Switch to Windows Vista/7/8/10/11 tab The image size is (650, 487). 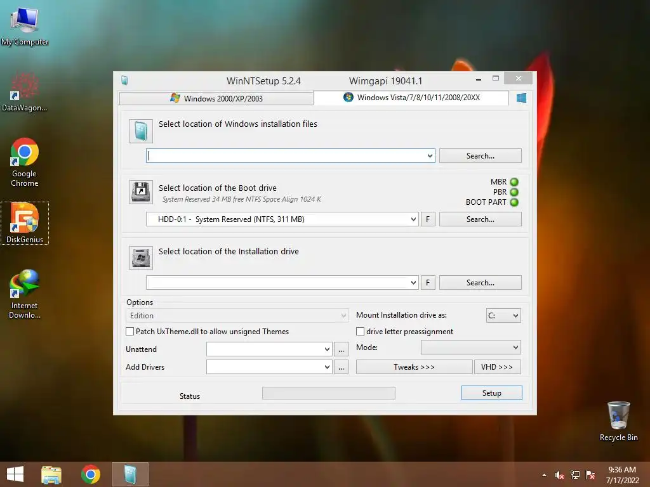click(x=411, y=98)
